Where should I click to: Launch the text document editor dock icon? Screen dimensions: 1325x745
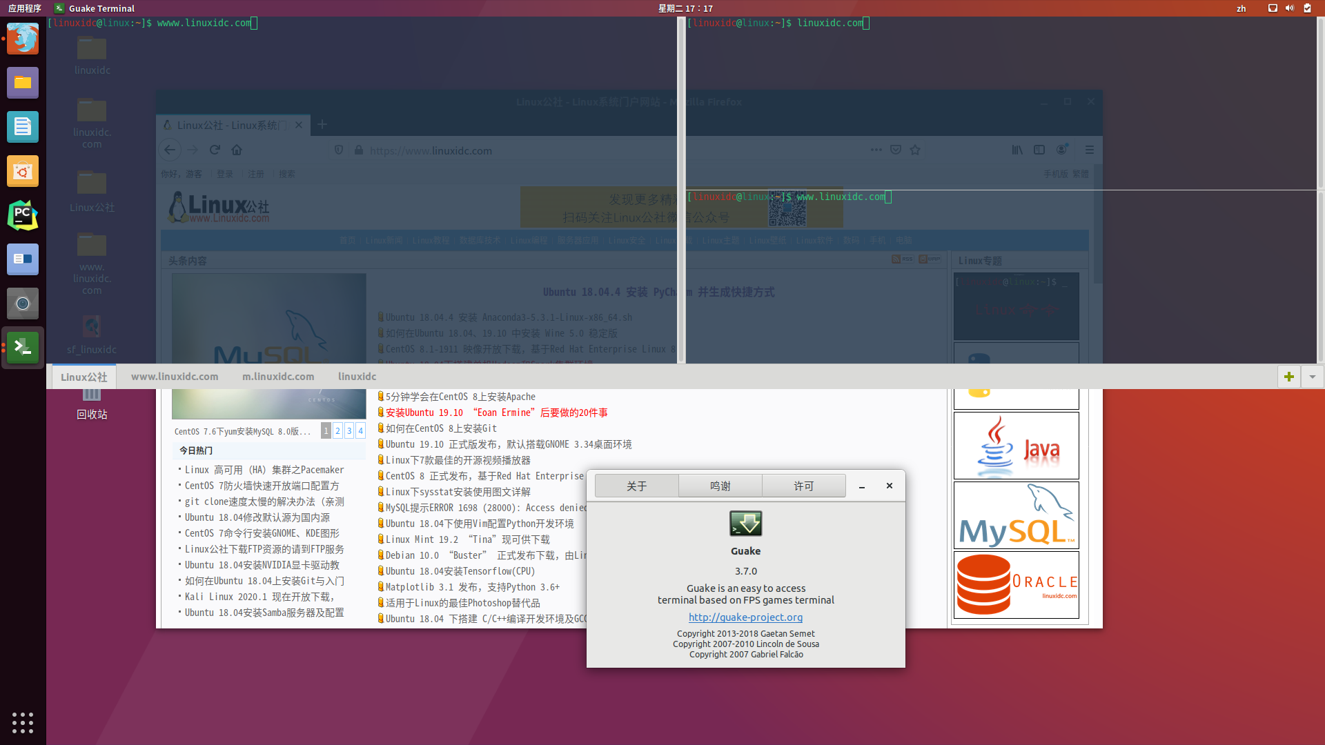click(x=23, y=127)
